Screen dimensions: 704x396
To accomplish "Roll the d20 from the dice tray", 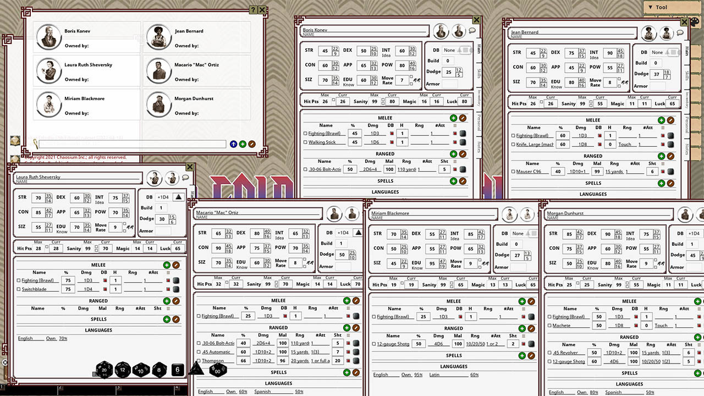I will pyautogui.click(x=103, y=370).
